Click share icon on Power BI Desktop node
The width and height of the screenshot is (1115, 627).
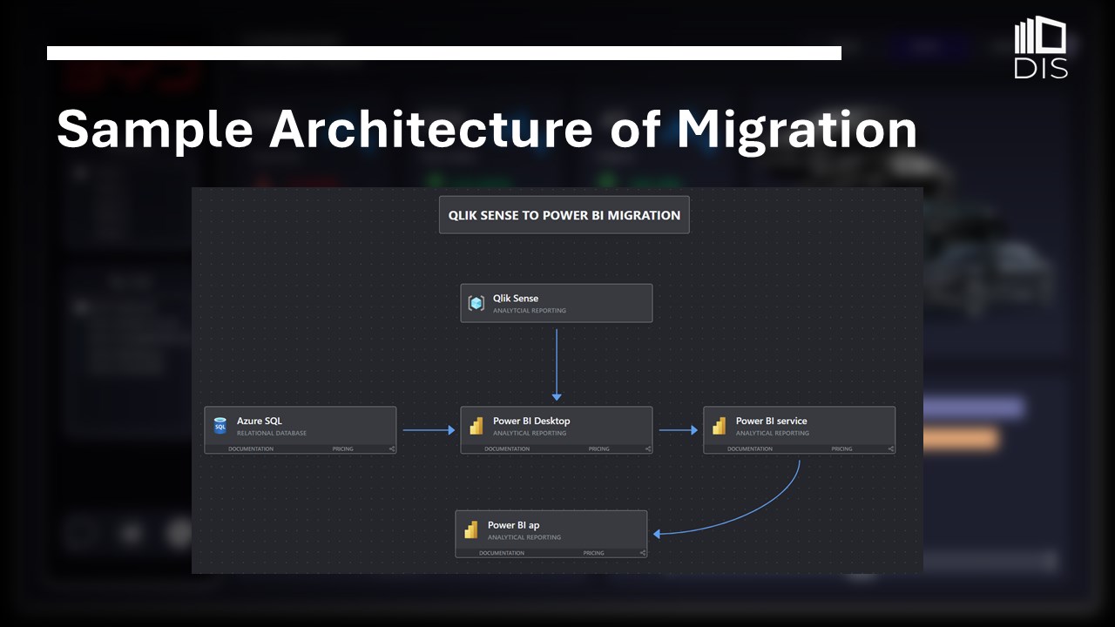pyautogui.click(x=648, y=449)
